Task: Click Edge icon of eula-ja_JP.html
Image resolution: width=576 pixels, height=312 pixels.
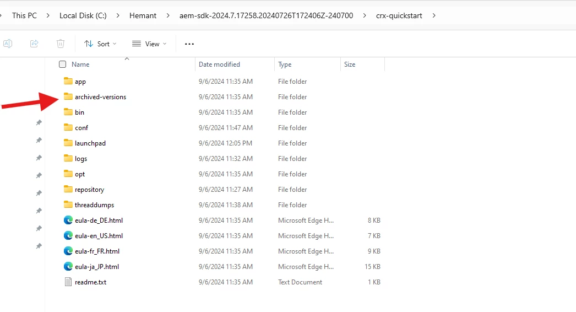Action: tap(68, 266)
